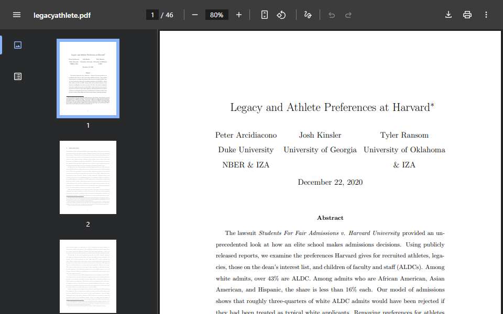Open the more actions three-dot menu
Screen dimensions: 503x314
(x=486, y=15)
